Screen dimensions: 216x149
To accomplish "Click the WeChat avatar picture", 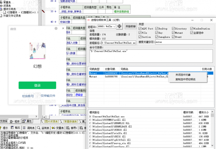I will pos(38,50).
